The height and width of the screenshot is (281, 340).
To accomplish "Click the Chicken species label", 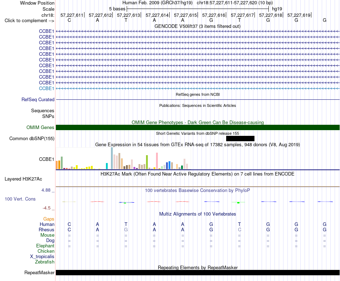I will coord(46,251).
